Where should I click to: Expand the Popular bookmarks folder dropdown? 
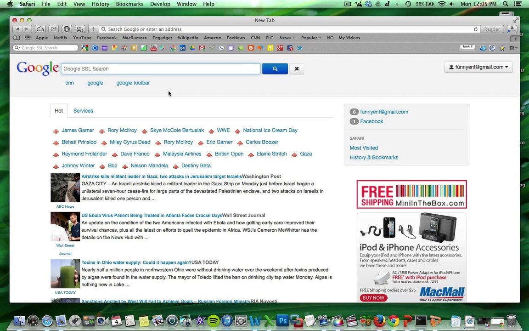311,38
